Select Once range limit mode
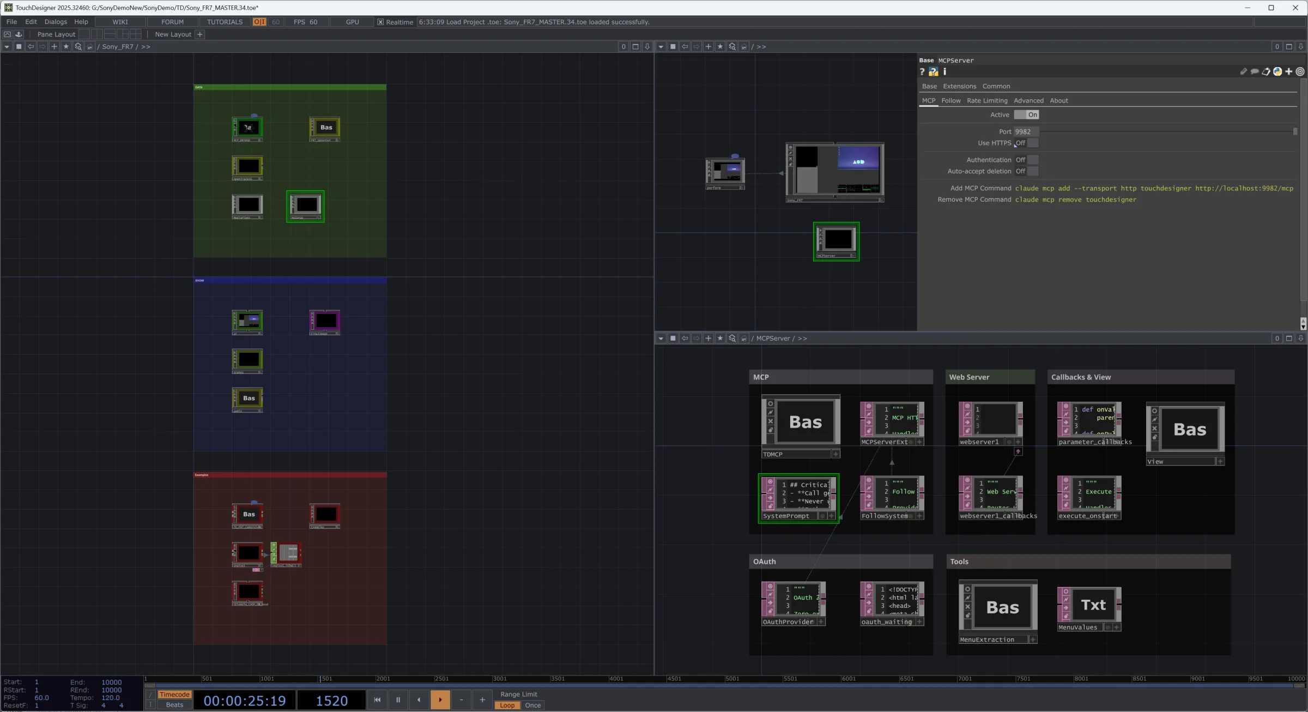 click(x=532, y=705)
